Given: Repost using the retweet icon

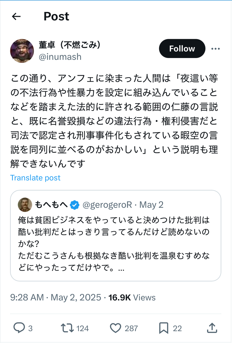Looking at the screenshot, I should 67,328.
